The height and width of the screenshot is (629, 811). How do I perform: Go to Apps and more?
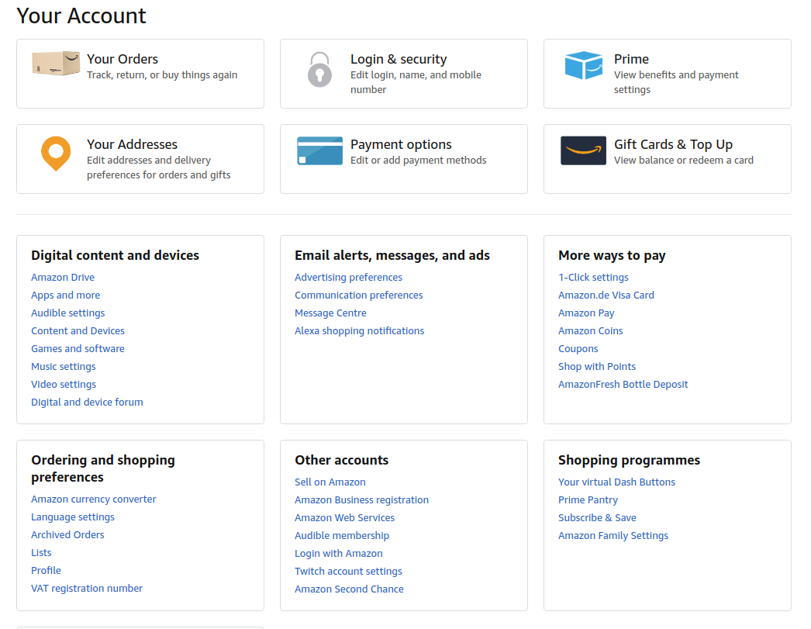click(66, 295)
